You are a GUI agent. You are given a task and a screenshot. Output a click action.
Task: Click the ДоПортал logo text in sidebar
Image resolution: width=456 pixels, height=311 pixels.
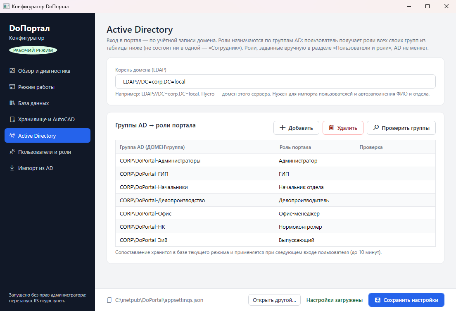(29, 28)
